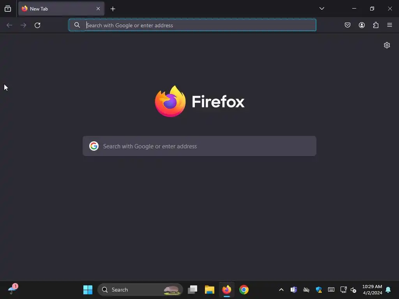Open File Explorer from the taskbar
The image size is (399, 299).
(x=209, y=290)
